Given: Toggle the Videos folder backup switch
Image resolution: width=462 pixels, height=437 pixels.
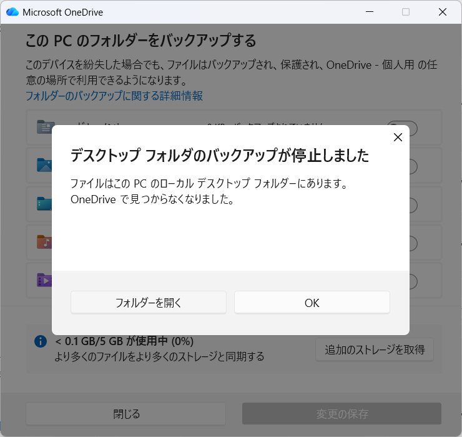Looking at the screenshot, I should tap(412, 281).
